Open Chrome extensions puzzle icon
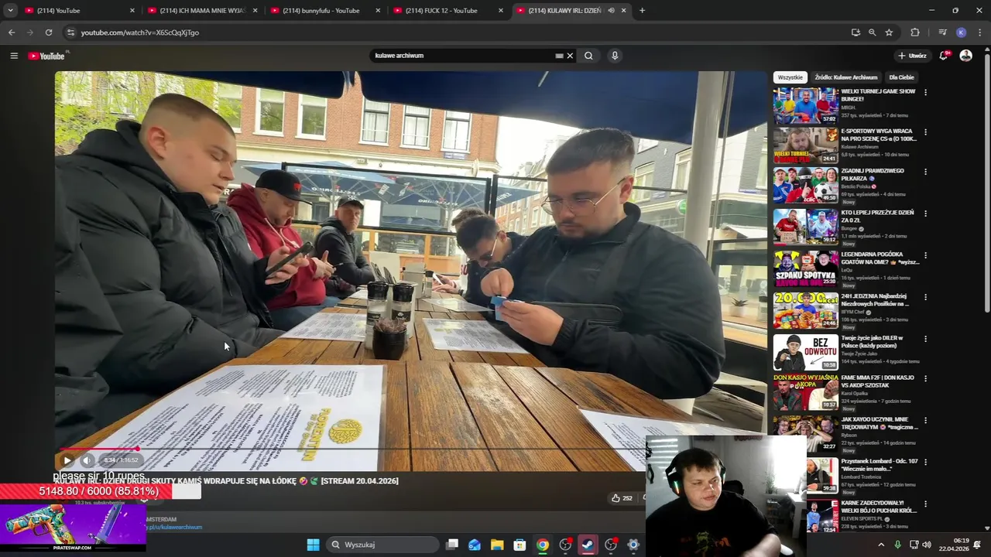The width and height of the screenshot is (991, 557). click(x=915, y=32)
